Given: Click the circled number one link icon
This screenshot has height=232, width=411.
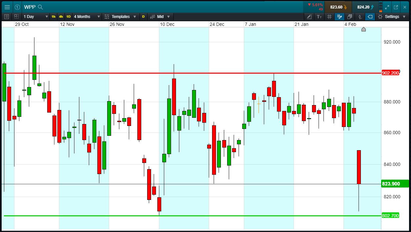Looking at the screenshot, I should tap(17, 7).
